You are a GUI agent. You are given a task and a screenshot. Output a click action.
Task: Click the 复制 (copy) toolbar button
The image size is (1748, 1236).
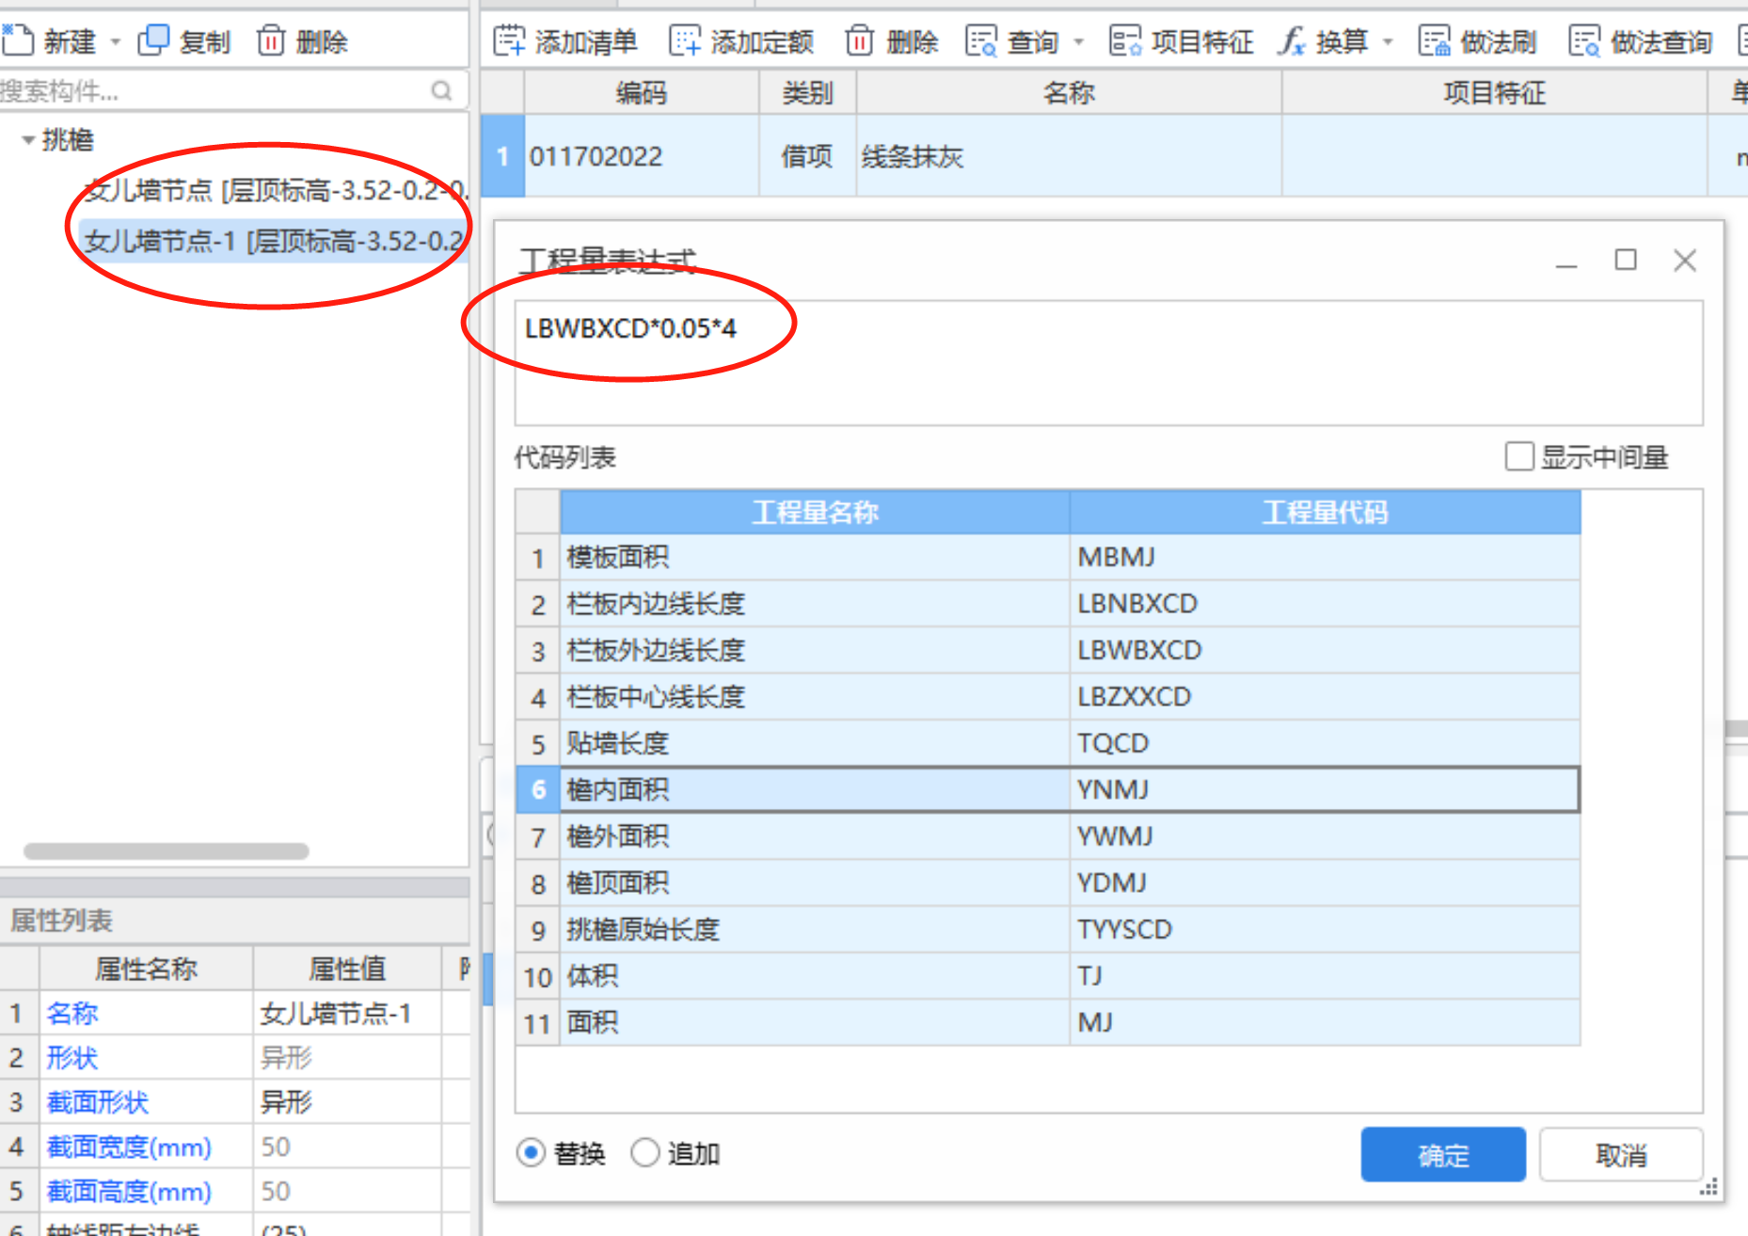(184, 41)
